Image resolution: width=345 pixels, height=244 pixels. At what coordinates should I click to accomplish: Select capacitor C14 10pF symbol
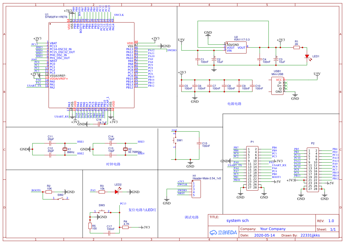pyautogui.click(x=111, y=143)
